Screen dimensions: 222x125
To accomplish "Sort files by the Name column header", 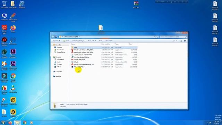I will 73,44.
